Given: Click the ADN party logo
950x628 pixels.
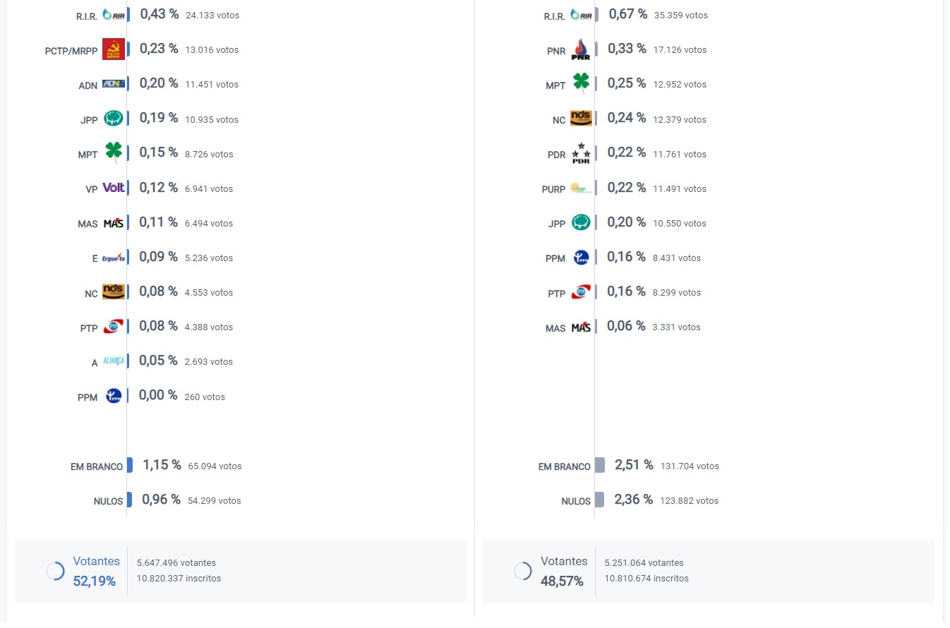Looking at the screenshot, I should point(114,84).
